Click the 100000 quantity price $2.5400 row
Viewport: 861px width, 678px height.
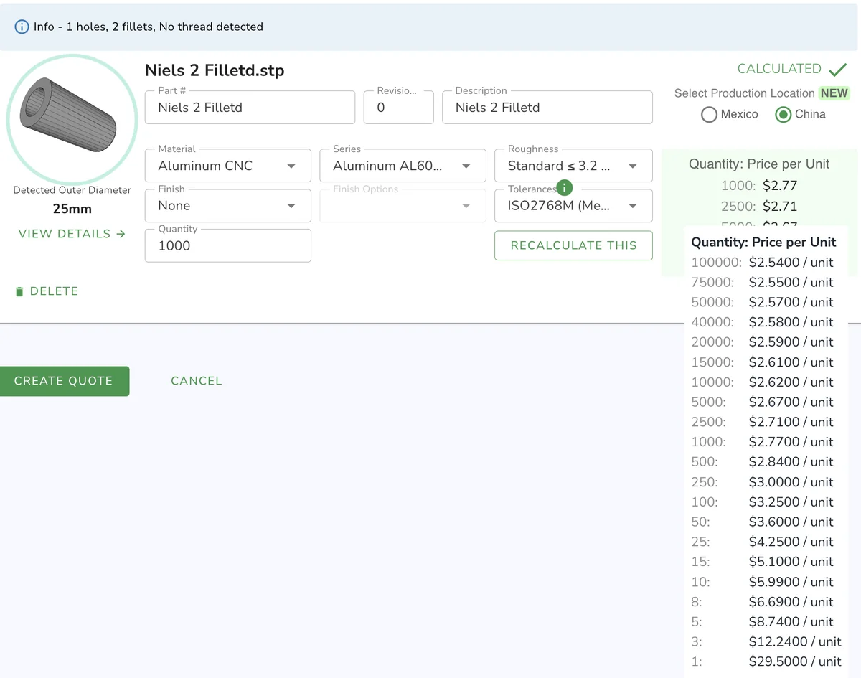coord(763,263)
